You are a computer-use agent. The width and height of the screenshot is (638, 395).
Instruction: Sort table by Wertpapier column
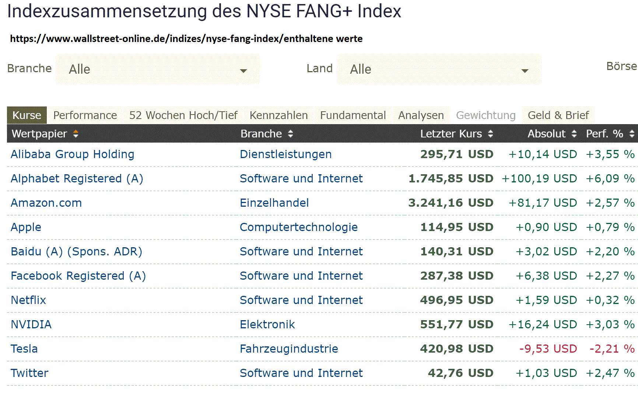click(76, 134)
